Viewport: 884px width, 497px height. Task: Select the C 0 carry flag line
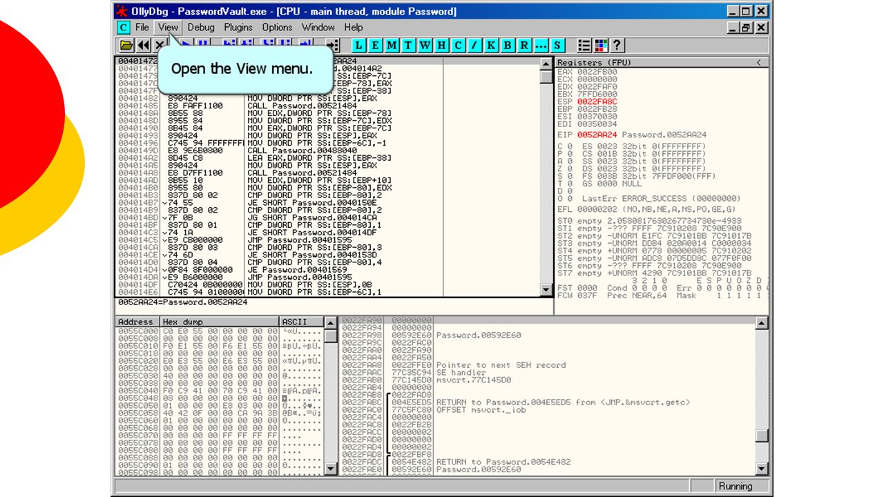tap(631, 146)
